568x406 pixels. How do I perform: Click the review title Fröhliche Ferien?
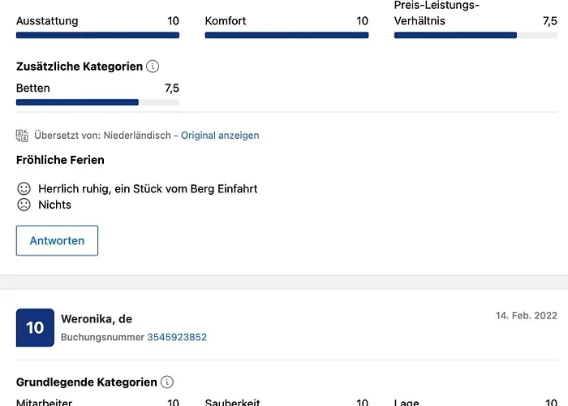point(60,160)
